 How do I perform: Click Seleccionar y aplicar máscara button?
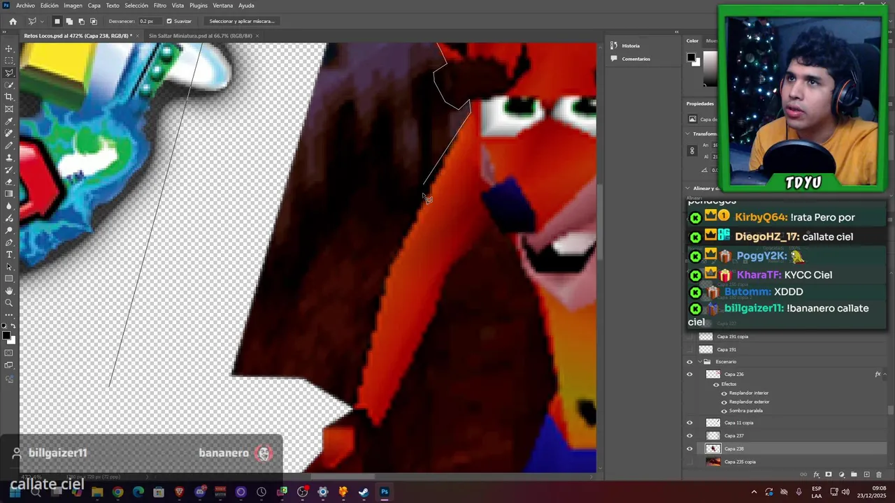242,21
